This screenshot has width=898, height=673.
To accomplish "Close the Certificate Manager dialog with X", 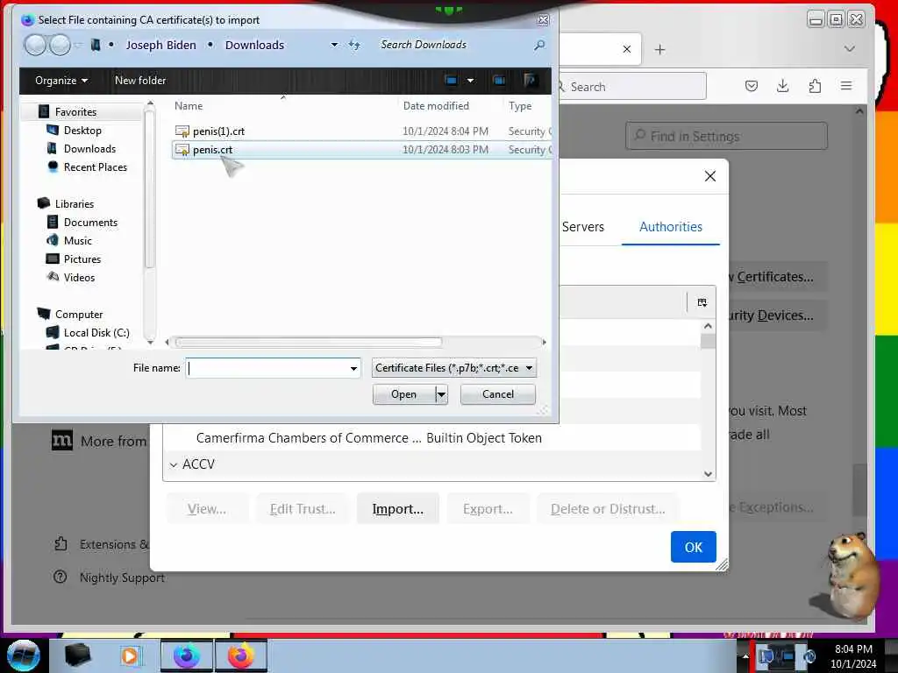I will 710,176.
